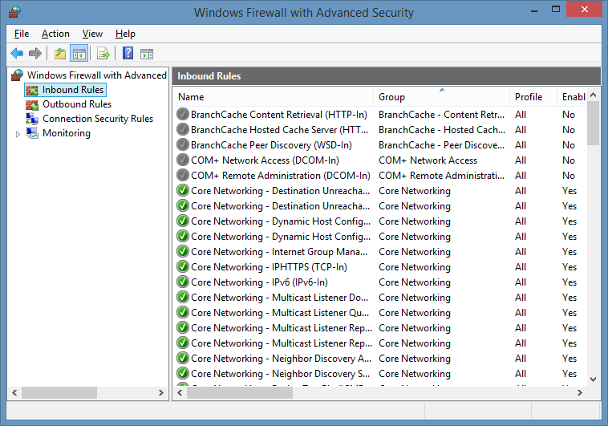The height and width of the screenshot is (426, 608).
Task: Sort by the Enabled column header
Action: coord(573,96)
